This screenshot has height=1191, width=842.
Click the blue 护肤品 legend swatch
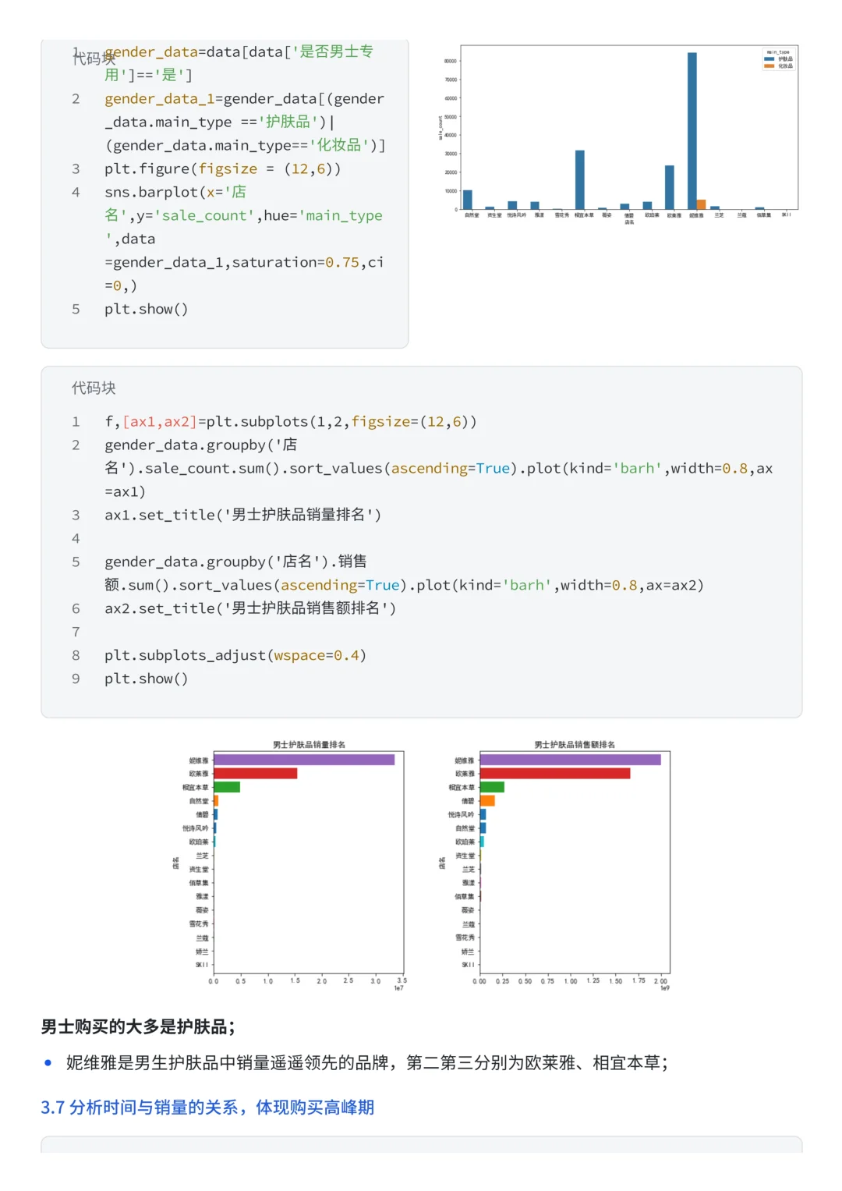click(769, 59)
